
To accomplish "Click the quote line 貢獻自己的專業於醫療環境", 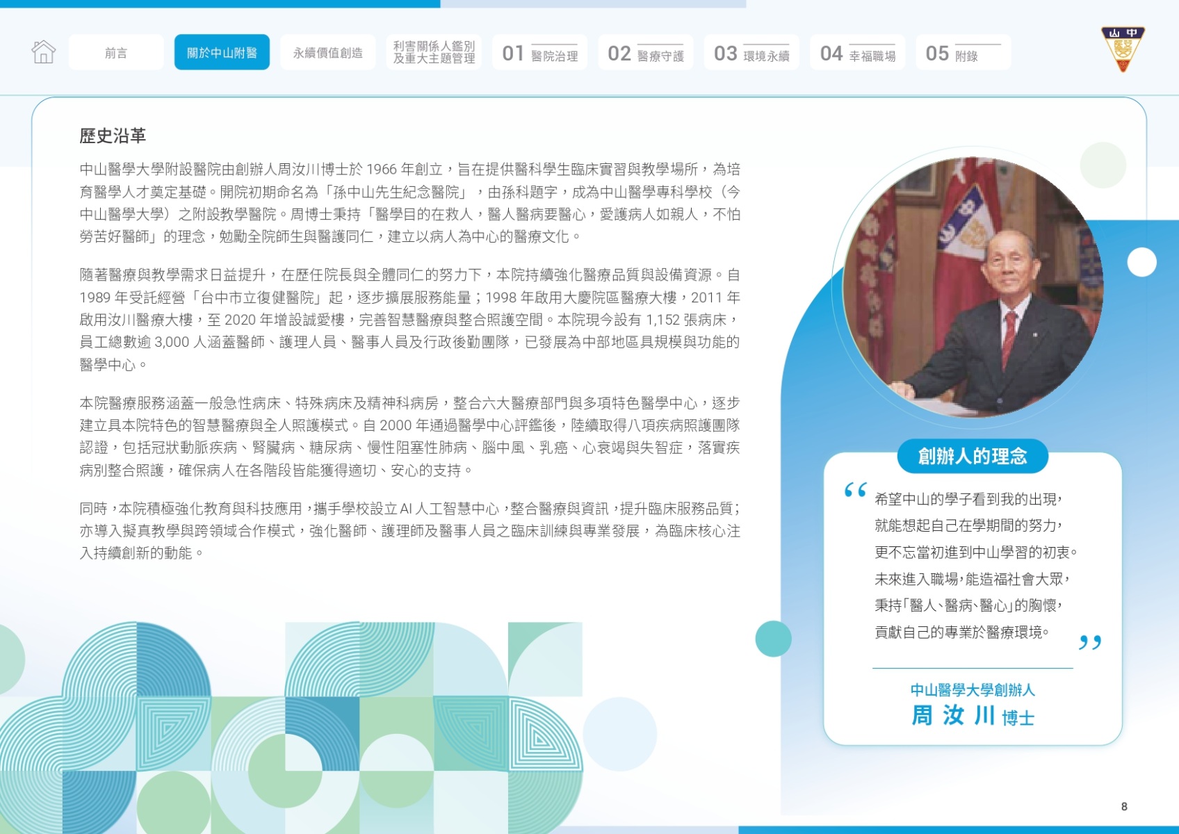I will 961,632.
